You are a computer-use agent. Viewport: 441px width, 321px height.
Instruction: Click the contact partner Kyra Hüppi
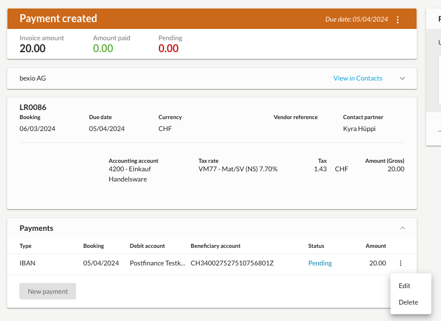tap(359, 129)
